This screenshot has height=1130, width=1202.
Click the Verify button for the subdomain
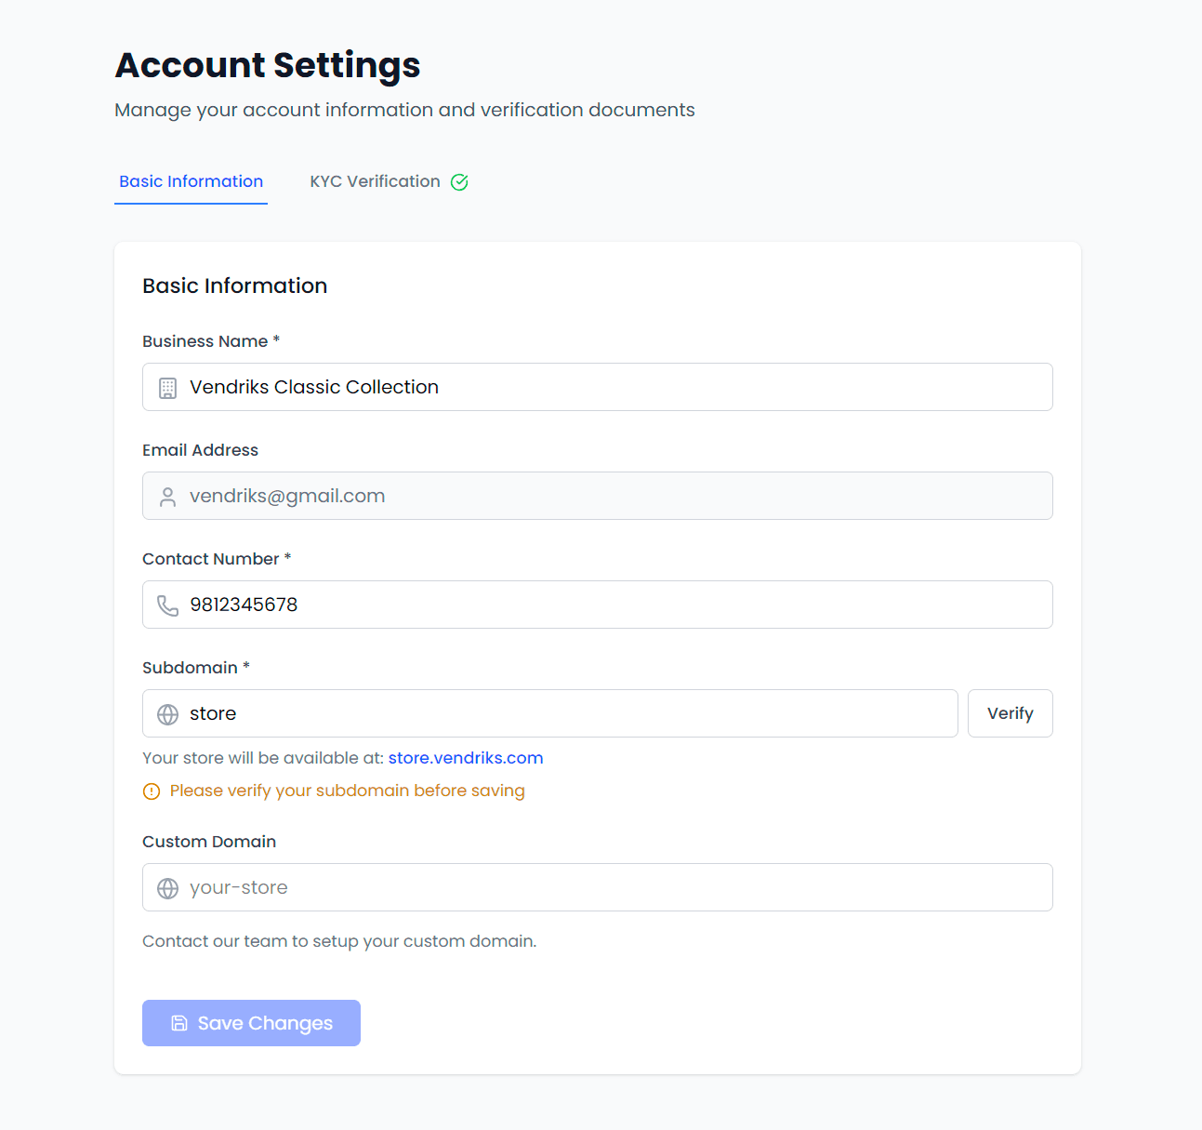pos(1010,713)
